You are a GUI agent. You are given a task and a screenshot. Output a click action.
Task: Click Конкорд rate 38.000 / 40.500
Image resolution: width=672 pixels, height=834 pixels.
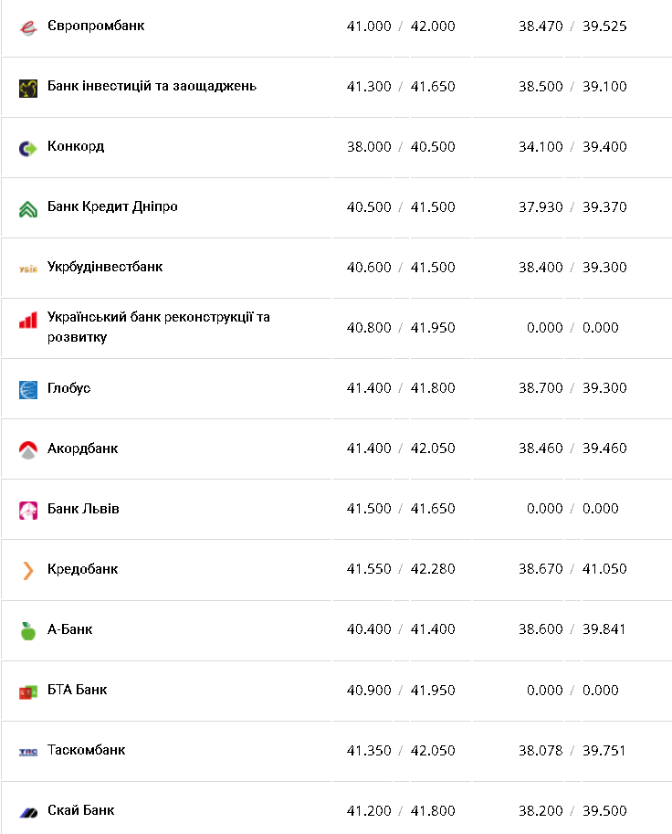pos(401,147)
